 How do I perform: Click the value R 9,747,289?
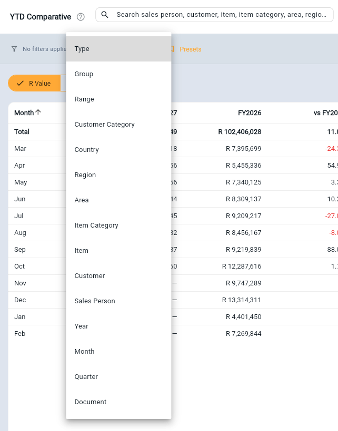pos(244,283)
